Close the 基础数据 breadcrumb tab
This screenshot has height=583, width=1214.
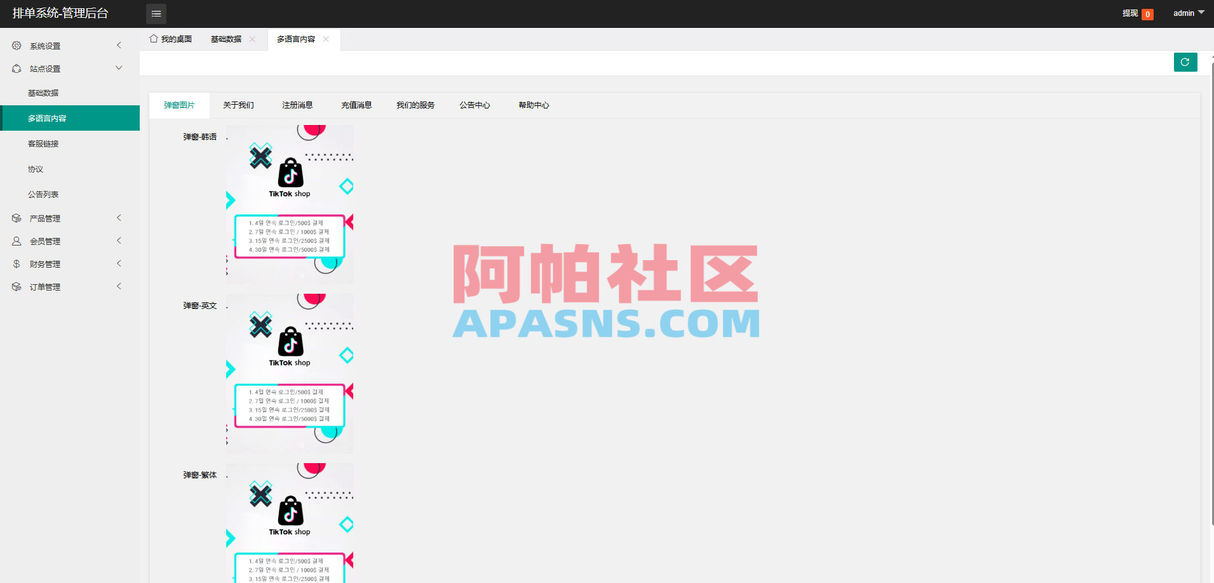[252, 39]
